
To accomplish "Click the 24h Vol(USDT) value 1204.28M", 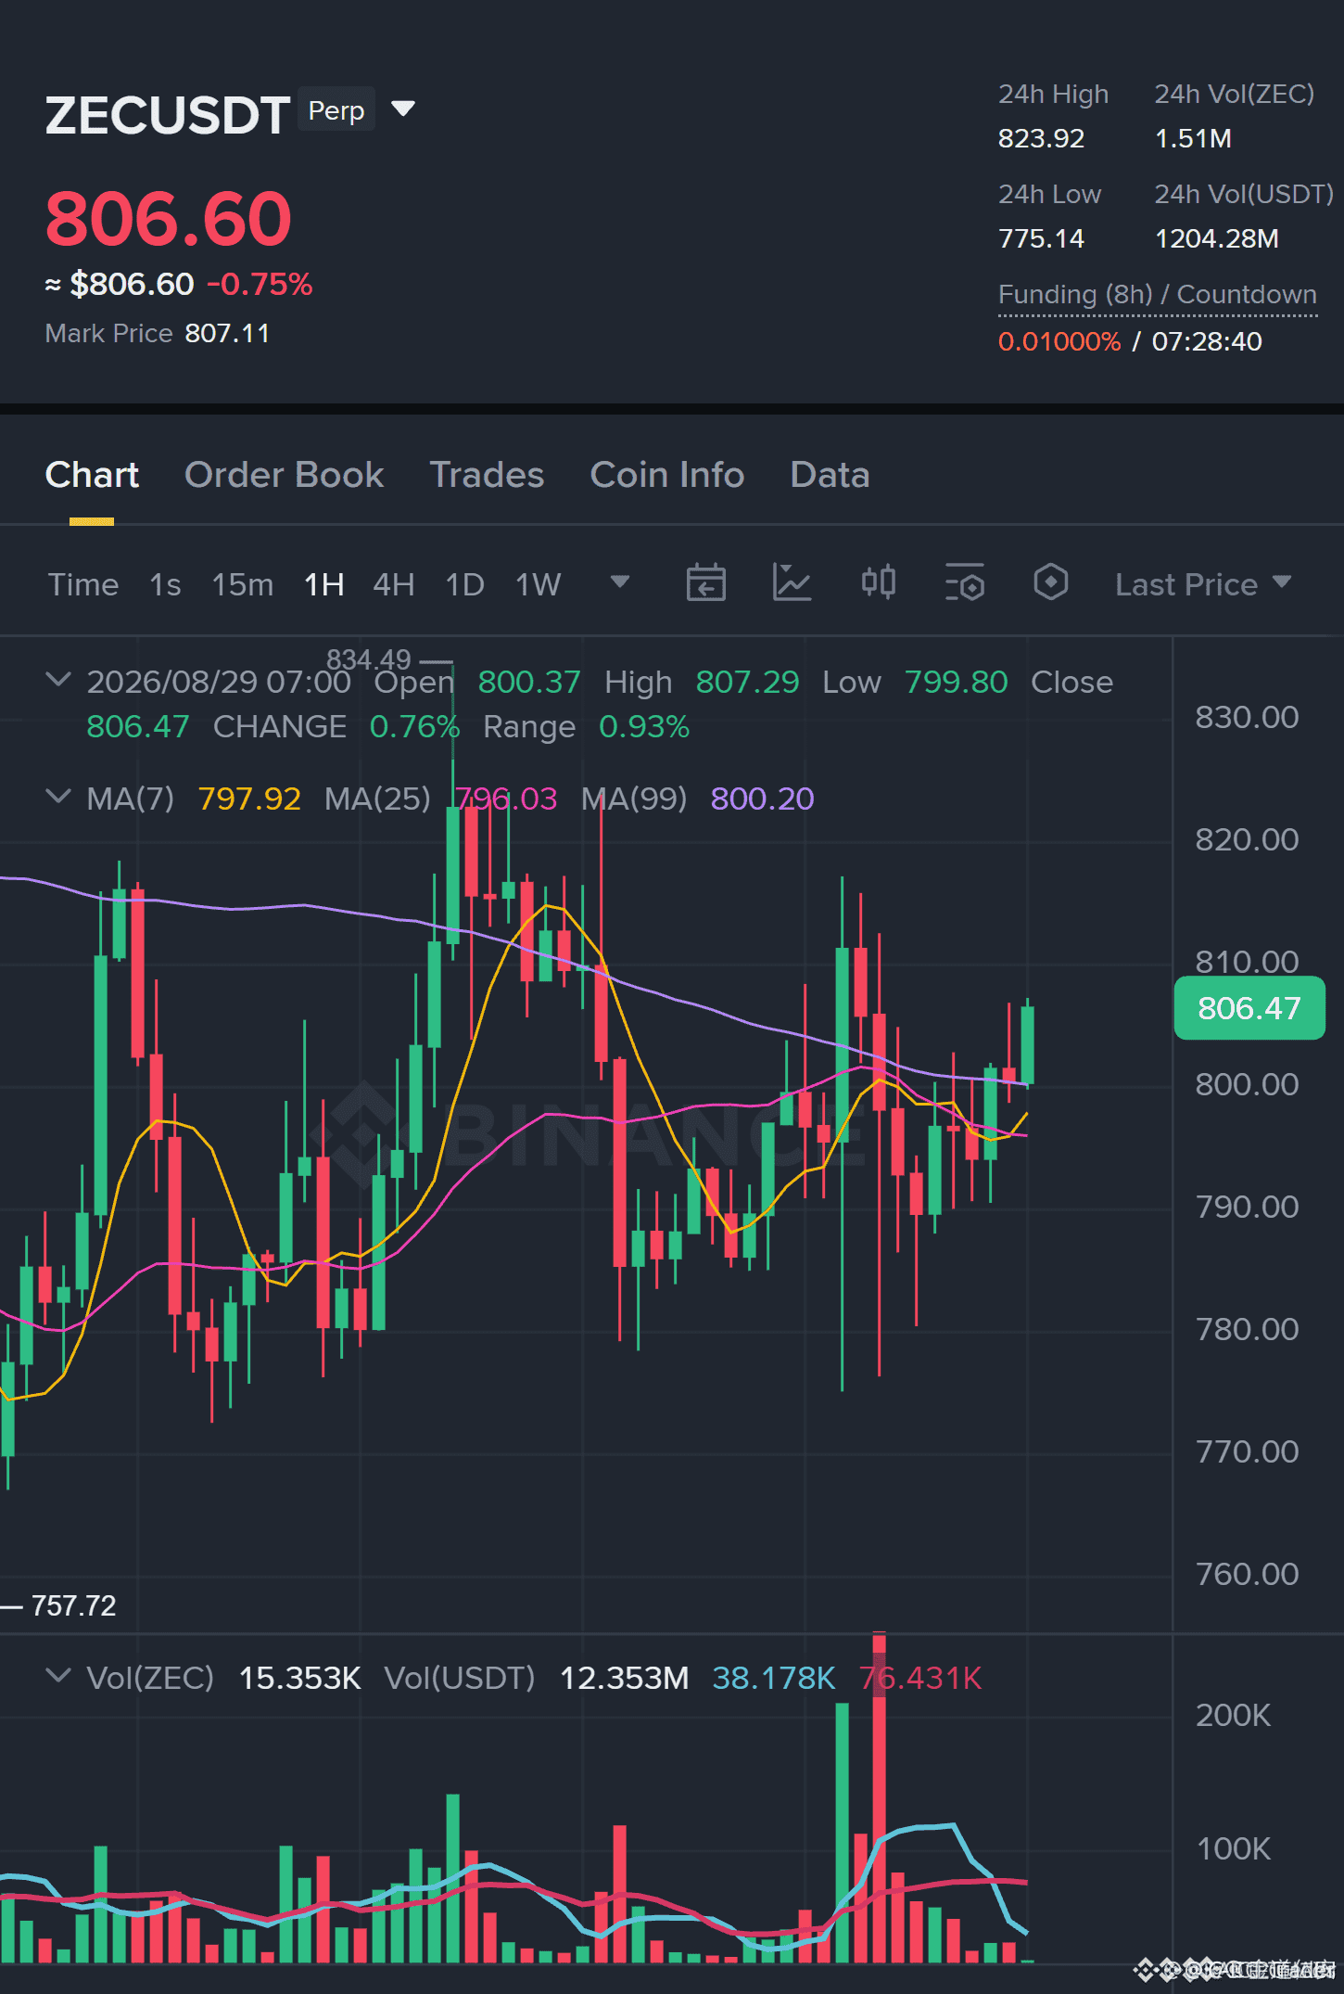I will [1216, 239].
